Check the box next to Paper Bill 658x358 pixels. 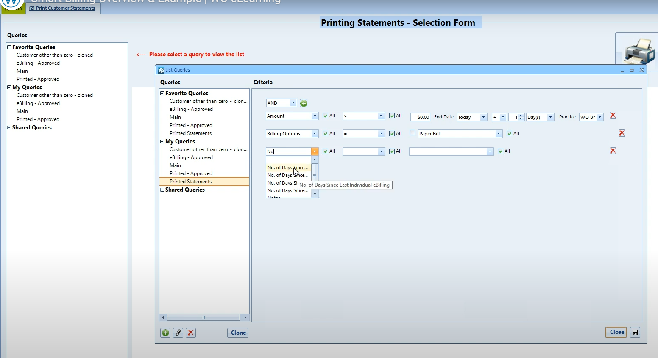(412, 133)
